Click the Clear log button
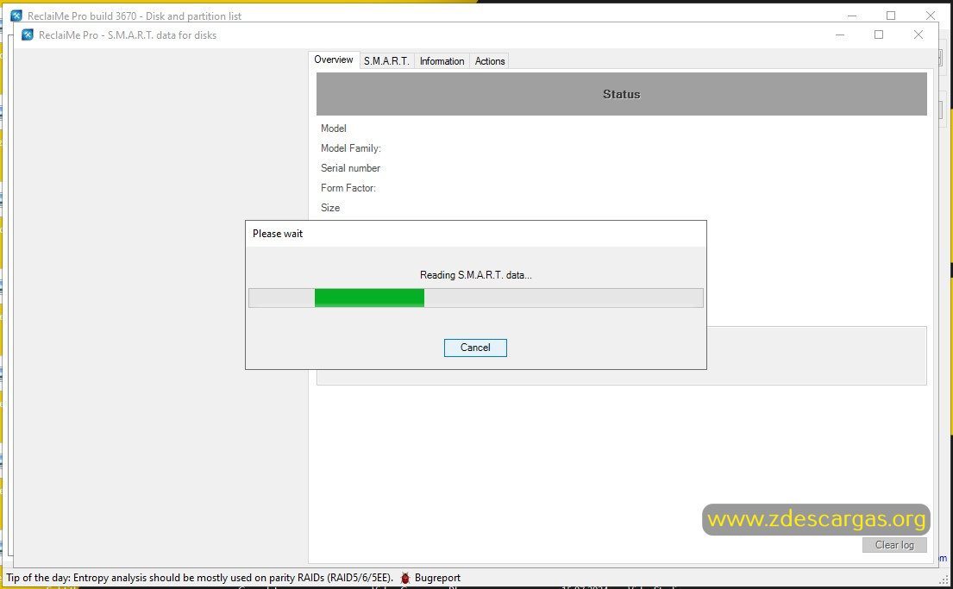The height and width of the screenshot is (589, 953). point(894,545)
